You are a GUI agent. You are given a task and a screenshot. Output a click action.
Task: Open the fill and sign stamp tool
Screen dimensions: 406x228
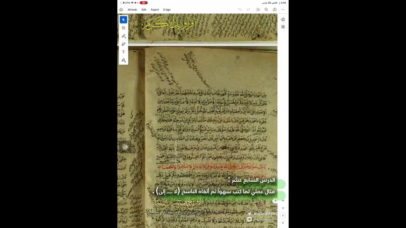pyautogui.click(x=124, y=60)
